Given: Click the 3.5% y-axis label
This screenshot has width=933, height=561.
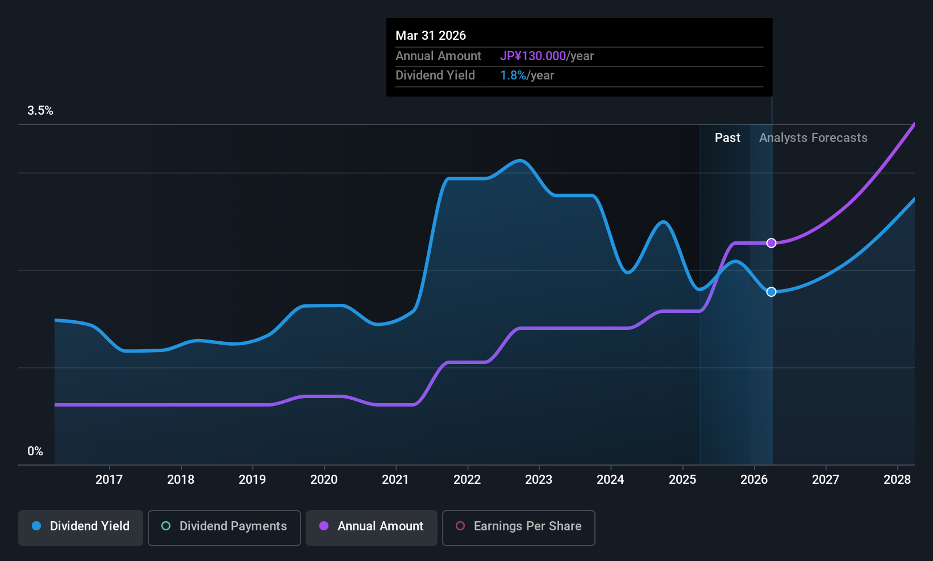Looking at the screenshot, I should (40, 111).
